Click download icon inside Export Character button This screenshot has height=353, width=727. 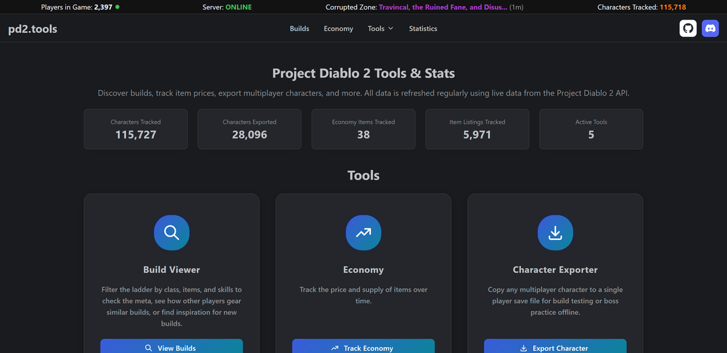(524, 348)
